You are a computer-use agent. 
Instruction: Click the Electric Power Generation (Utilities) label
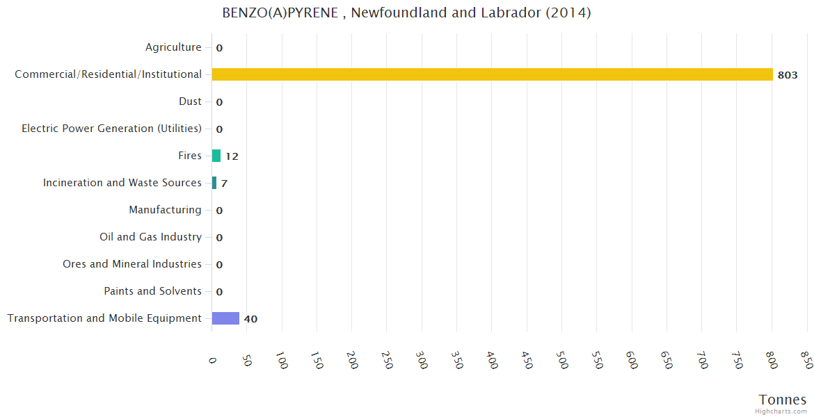pyautogui.click(x=111, y=129)
